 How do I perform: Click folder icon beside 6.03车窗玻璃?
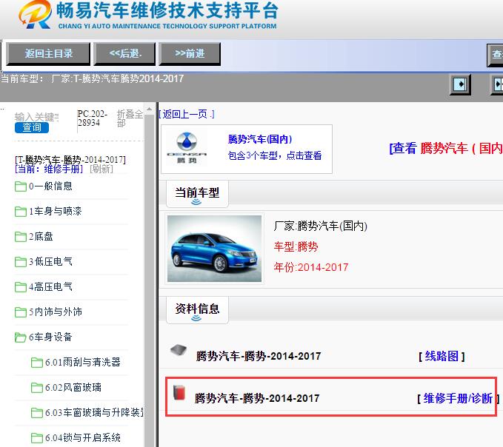37,413
